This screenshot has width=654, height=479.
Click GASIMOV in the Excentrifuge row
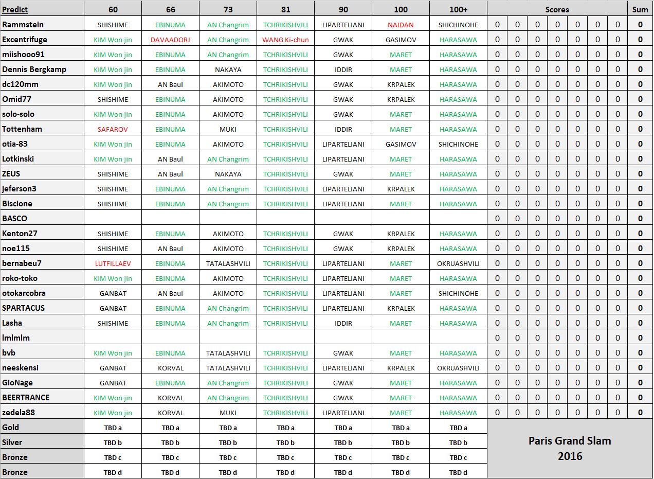pos(401,39)
